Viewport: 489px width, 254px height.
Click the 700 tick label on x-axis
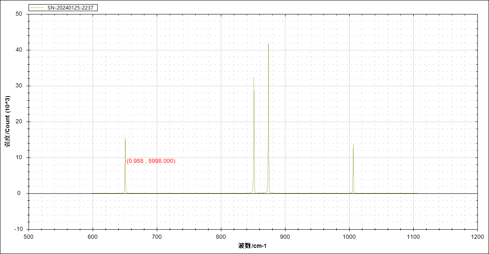157,237
